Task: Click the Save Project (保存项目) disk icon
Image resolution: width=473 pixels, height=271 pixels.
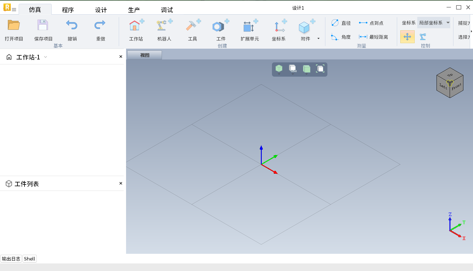Action: [43, 26]
